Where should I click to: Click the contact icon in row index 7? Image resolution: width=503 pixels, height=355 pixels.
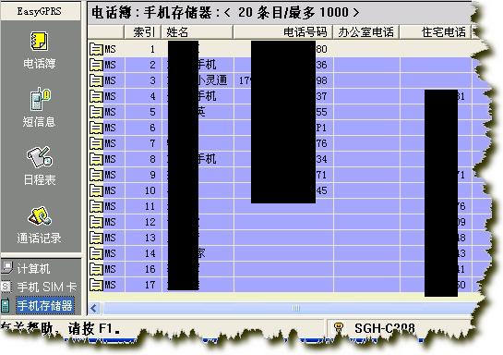click(x=96, y=143)
